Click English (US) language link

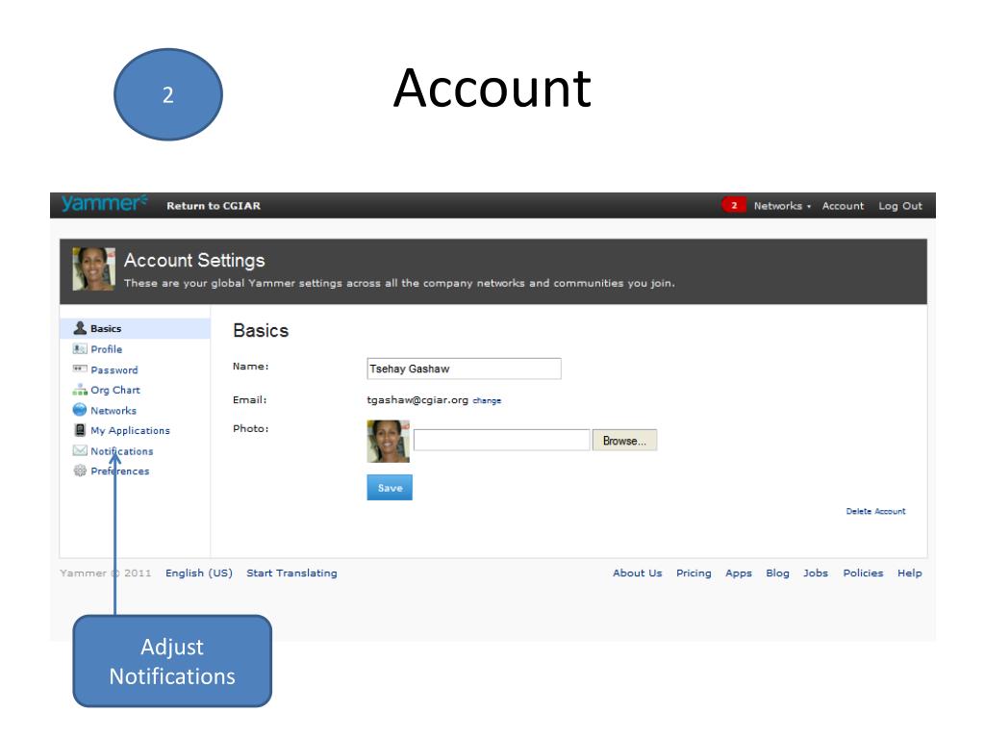pos(199,573)
